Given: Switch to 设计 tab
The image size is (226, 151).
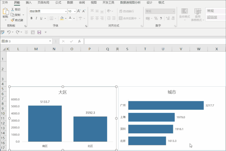Looking at the screenshot, I should pos(149,2).
